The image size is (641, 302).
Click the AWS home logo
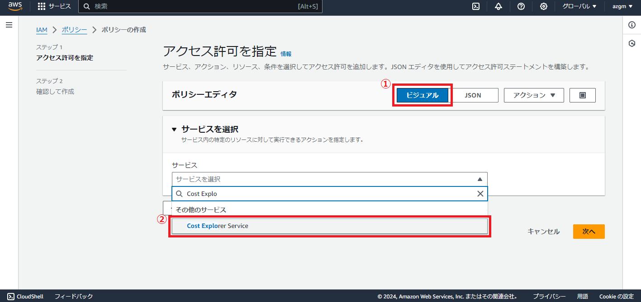click(14, 6)
